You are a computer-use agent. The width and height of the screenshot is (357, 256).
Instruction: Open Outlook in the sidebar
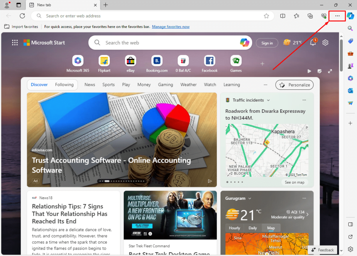pos(350,90)
